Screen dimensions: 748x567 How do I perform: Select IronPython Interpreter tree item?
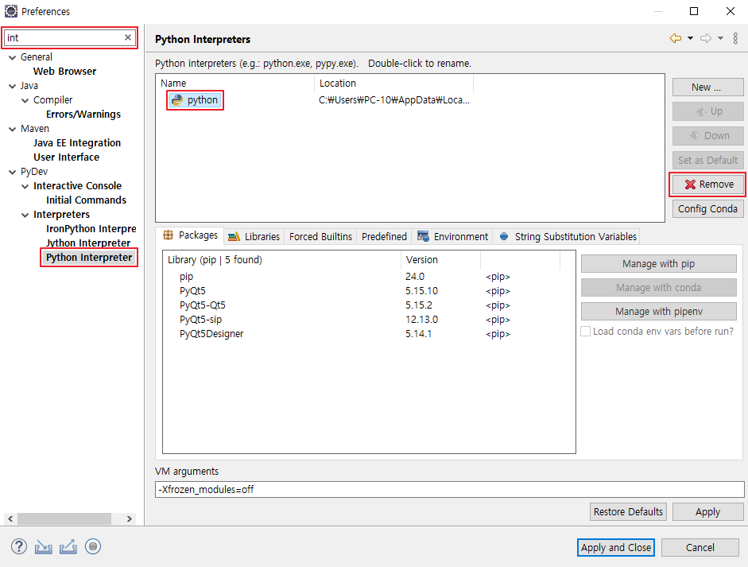tap(91, 228)
